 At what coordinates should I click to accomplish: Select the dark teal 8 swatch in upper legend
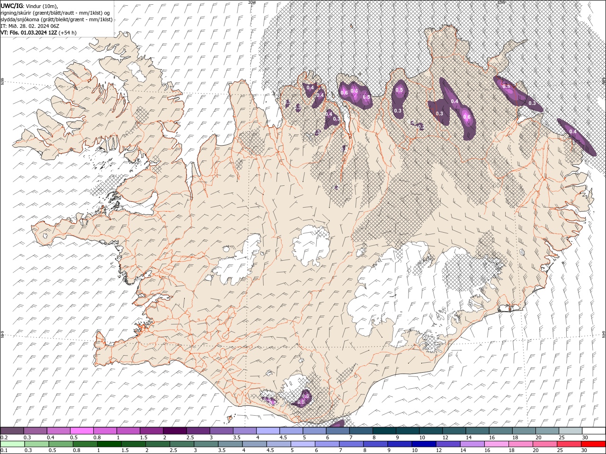coord(384,431)
